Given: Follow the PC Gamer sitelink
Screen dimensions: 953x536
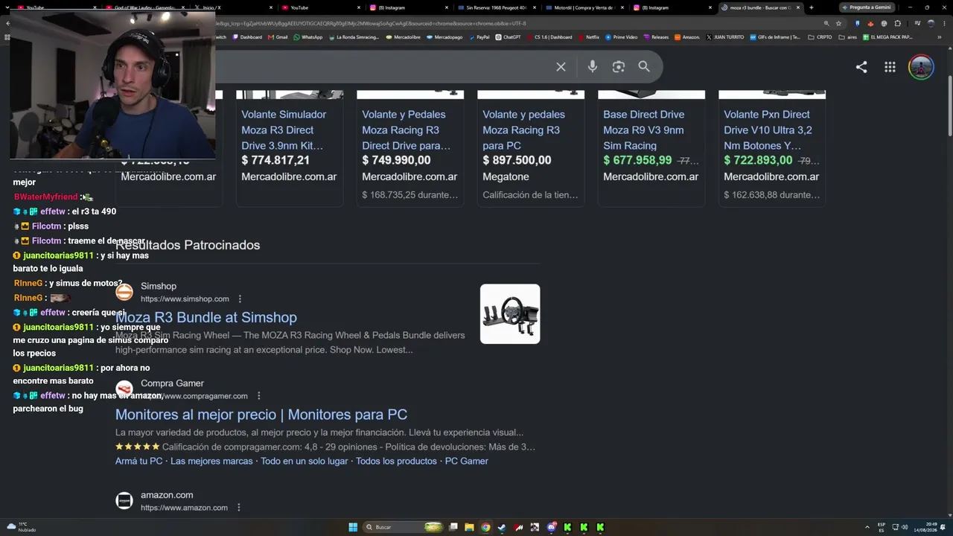Looking at the screenshot, I should tap(467, 462).
